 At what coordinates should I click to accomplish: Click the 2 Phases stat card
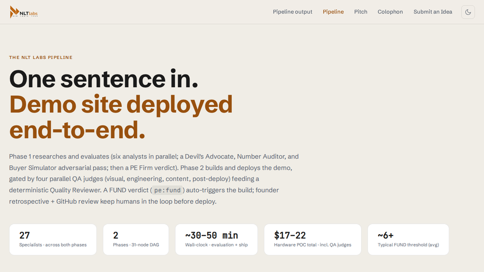(x=136, y=240)
